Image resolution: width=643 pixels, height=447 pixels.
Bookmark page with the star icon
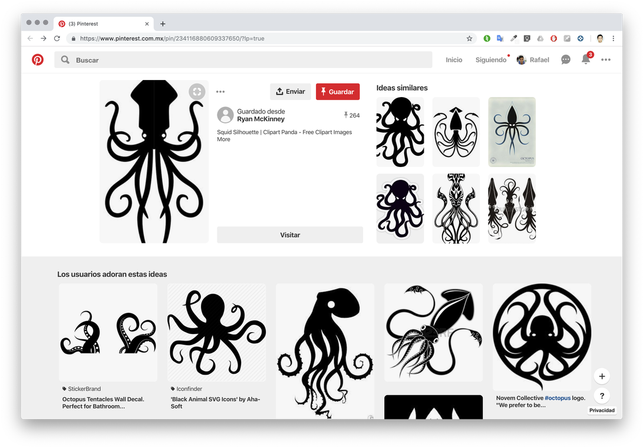click(x=469, y=38)
